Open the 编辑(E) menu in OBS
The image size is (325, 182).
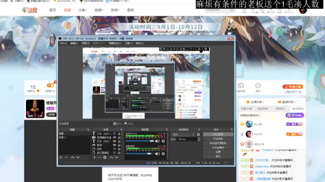pyautogui.click(x=74, y=43)
